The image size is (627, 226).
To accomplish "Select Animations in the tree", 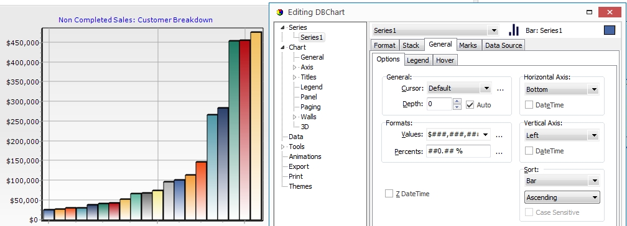I will [305, 156].
